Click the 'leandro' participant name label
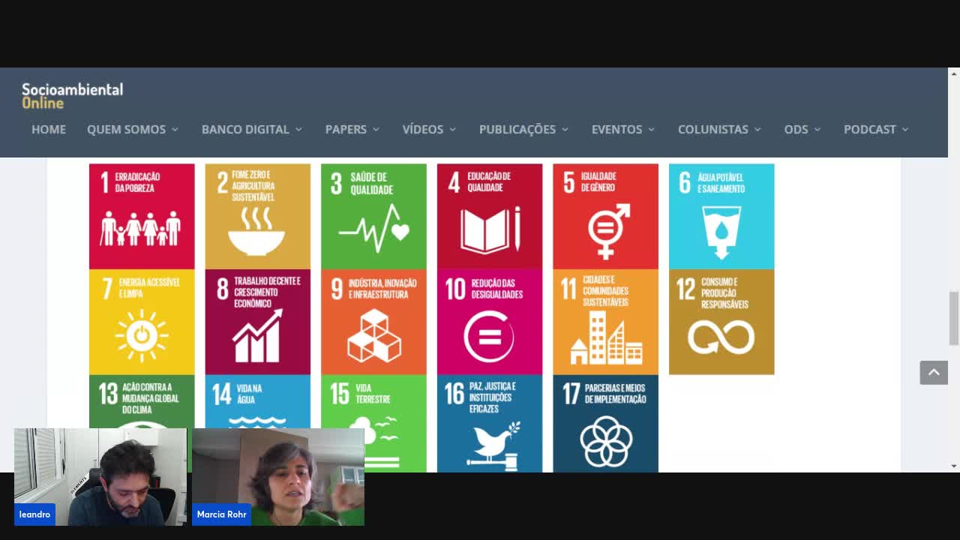The height and width of the screenshot is (540, 960). point(34,514)
